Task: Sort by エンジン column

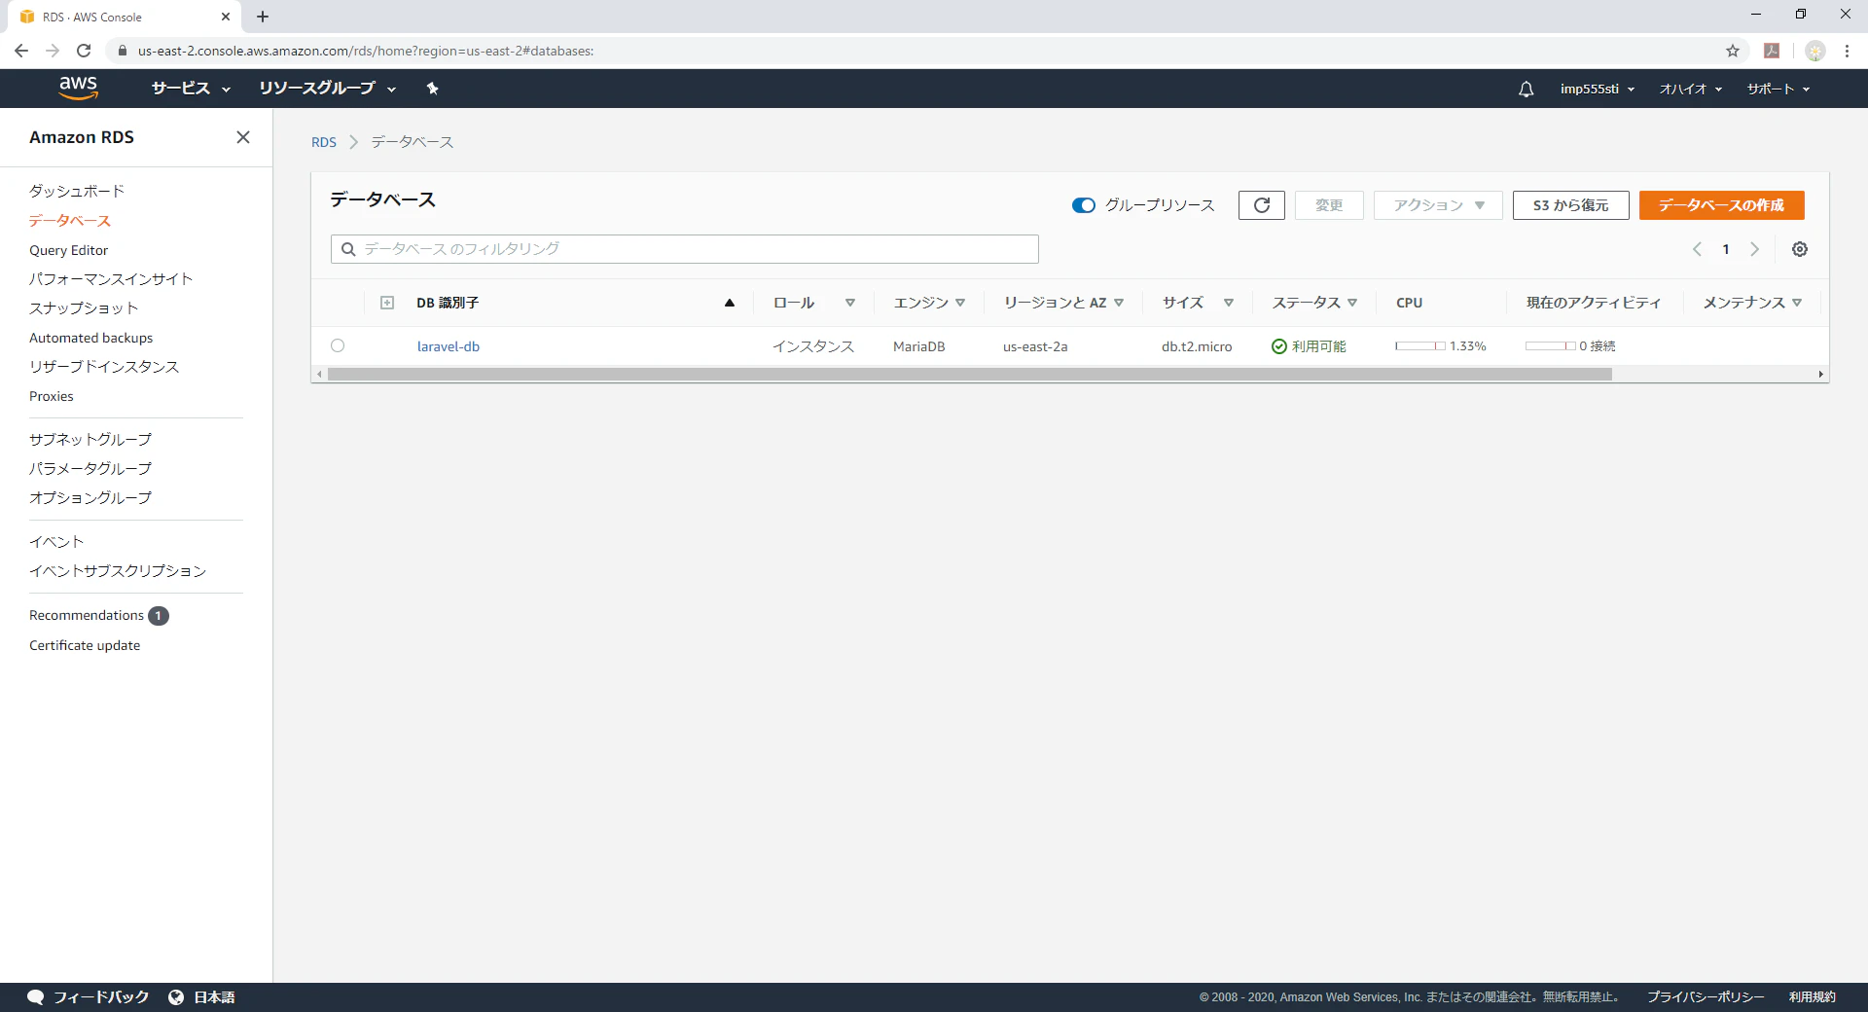Action: 929,303
